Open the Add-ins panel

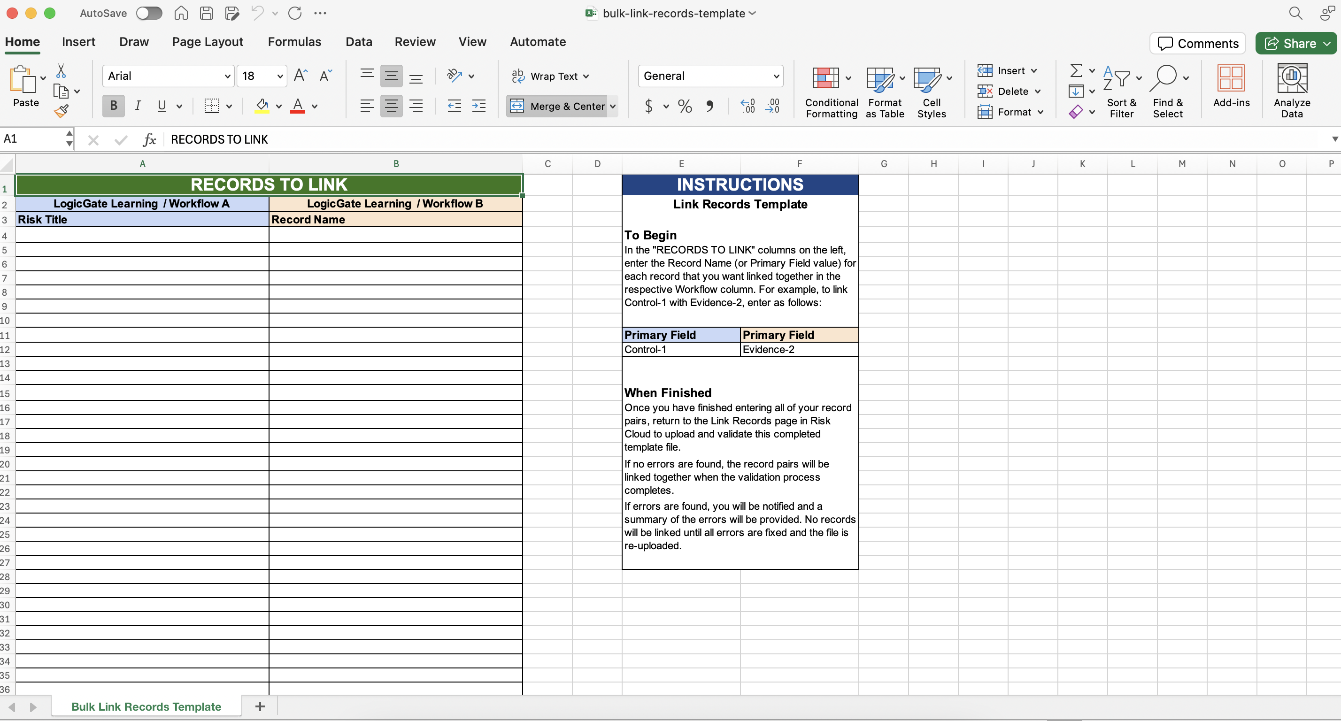[x=1231, y=86]
